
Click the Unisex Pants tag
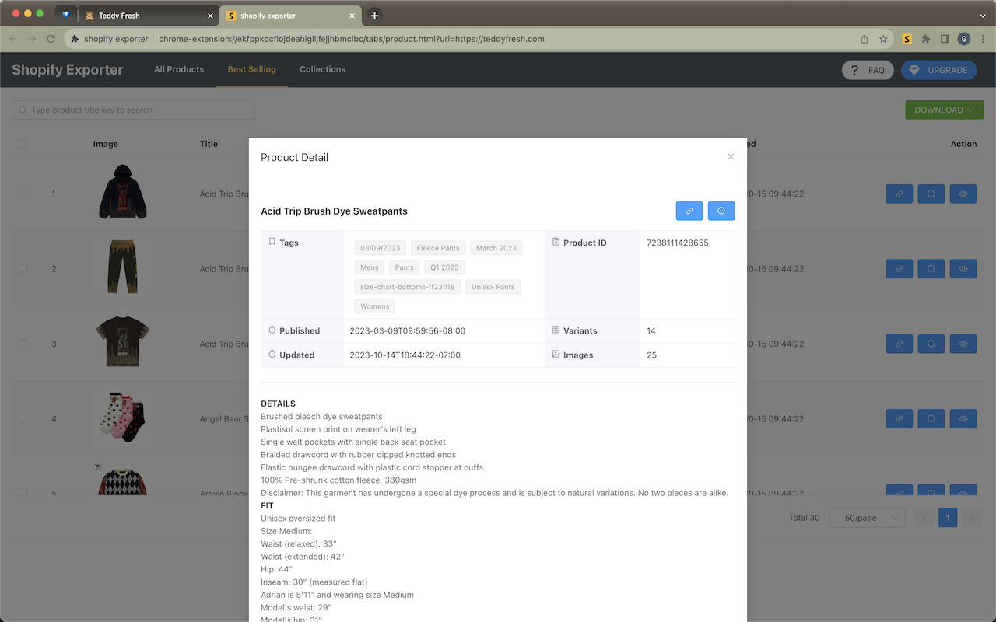pyautogui.click(x=493, y=287)
